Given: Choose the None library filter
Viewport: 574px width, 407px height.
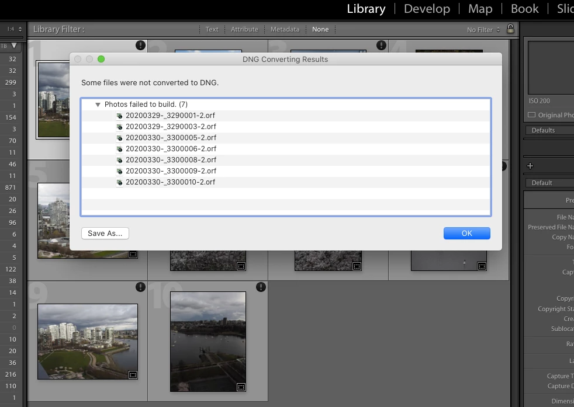Looking at the screenshot, I should [320, 29].
